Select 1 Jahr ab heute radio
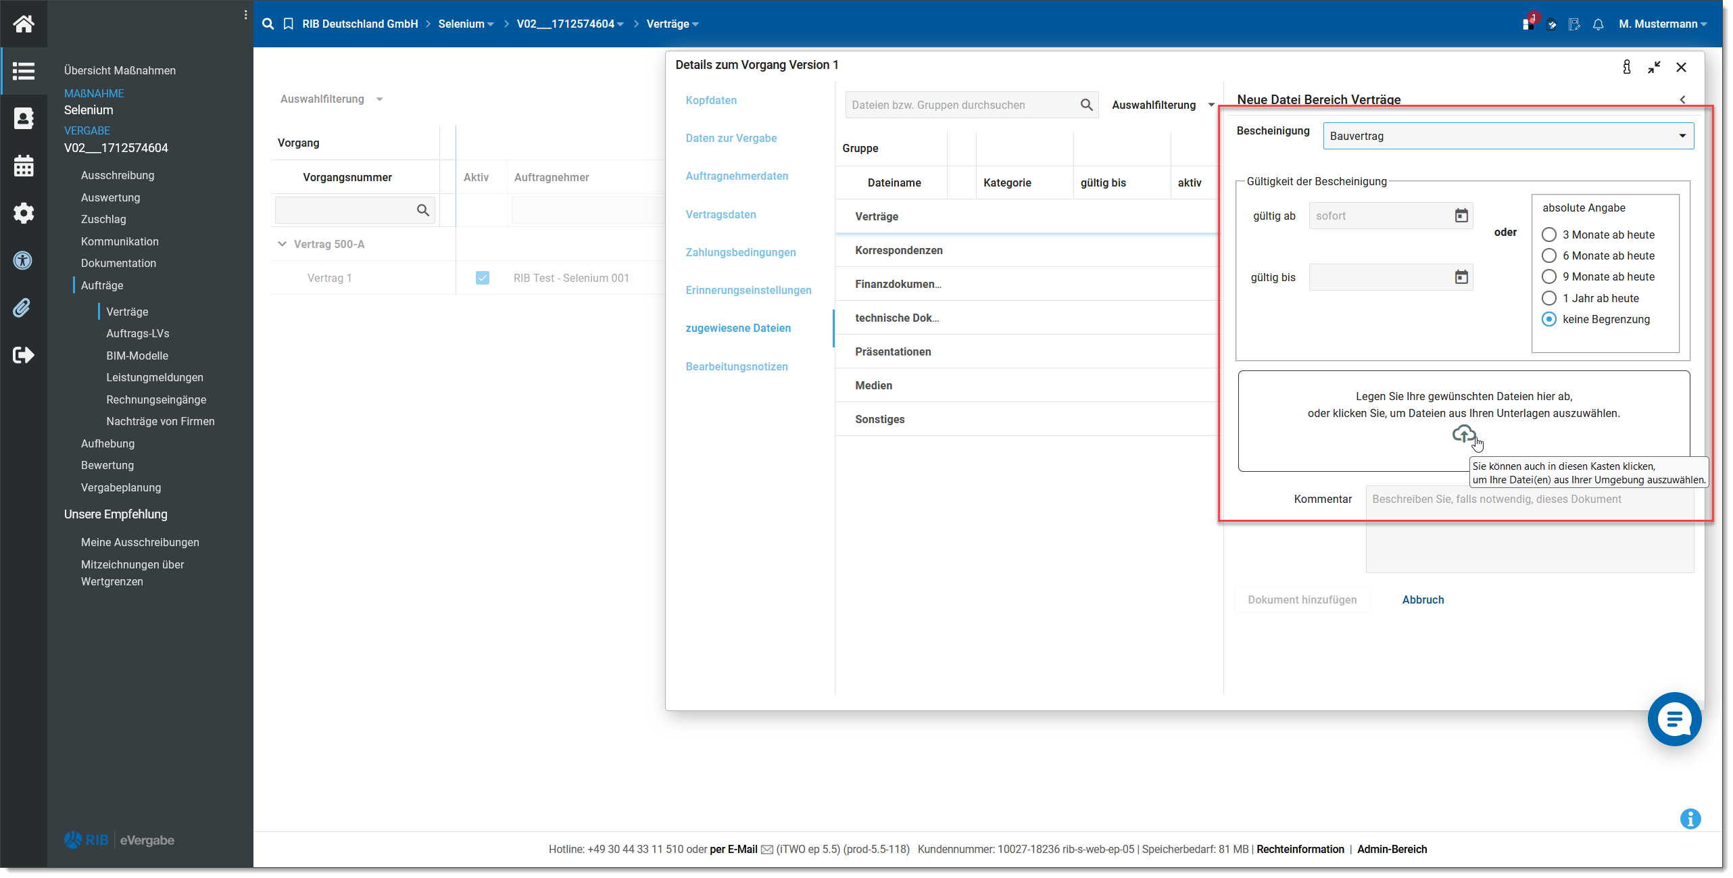This screenshot has height=878, width=1733. point(1548,298)
